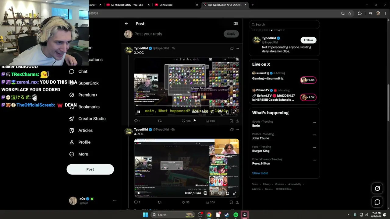The width and height of the screenshot is (390, 219).
Task: Join summit1g's live space +2.8K
Action: pos(308,80)
